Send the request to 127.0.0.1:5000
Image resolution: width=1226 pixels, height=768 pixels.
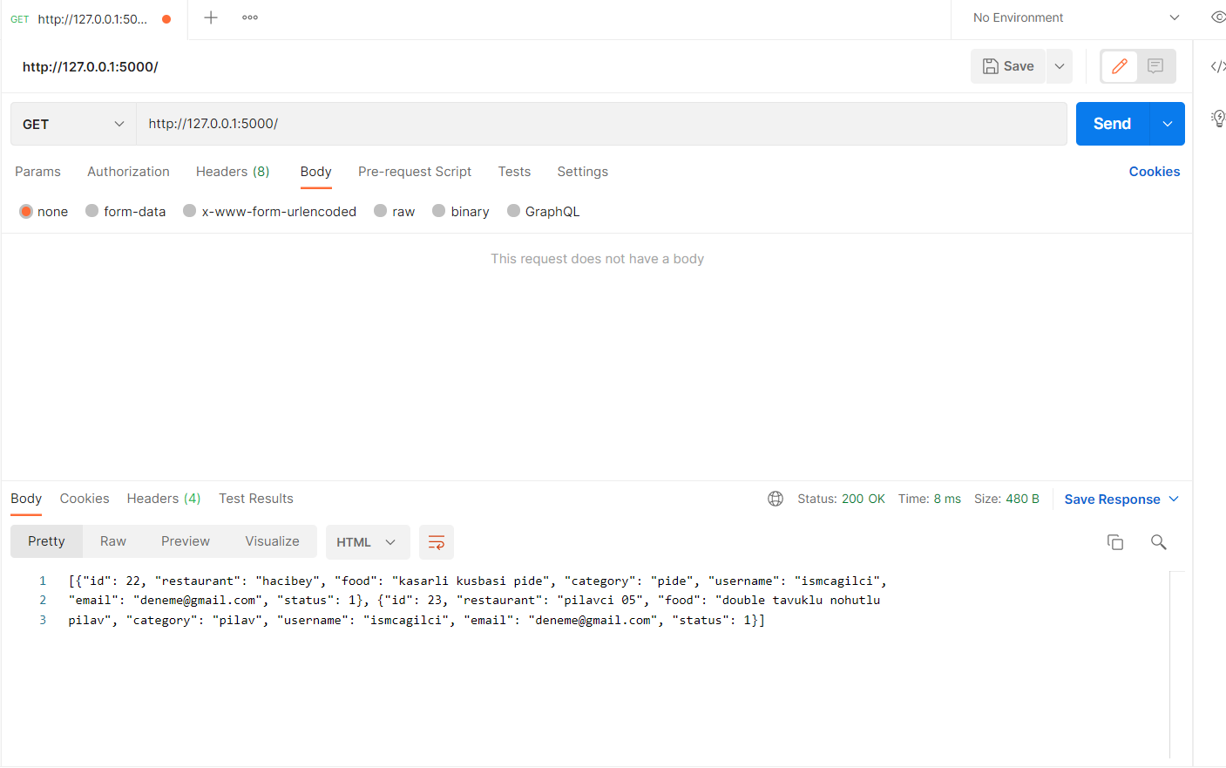click(1110, 123)
